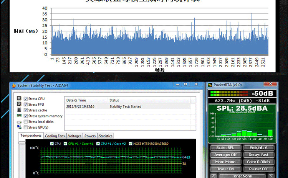Toggle the Trace: ON button
The width and height of the screenshot is (288, 178).
(x=225, y=169)
